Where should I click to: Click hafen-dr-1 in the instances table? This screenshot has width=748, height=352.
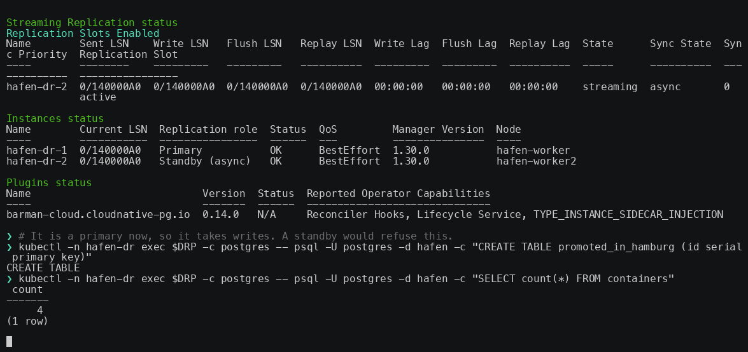click(x=37, y=151)
